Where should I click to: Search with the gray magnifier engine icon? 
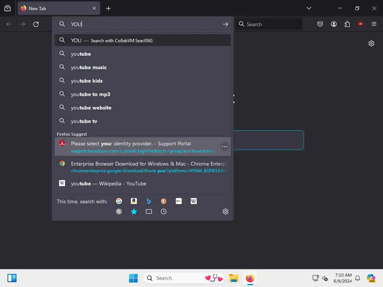(119, 212)
